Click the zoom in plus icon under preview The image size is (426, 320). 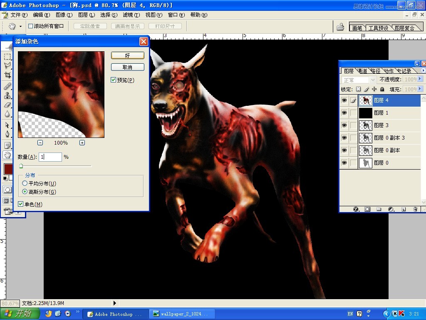click(x=82, y=142)
